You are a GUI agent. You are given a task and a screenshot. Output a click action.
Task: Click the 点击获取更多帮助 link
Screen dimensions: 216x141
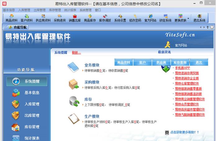tap(184, 132)
